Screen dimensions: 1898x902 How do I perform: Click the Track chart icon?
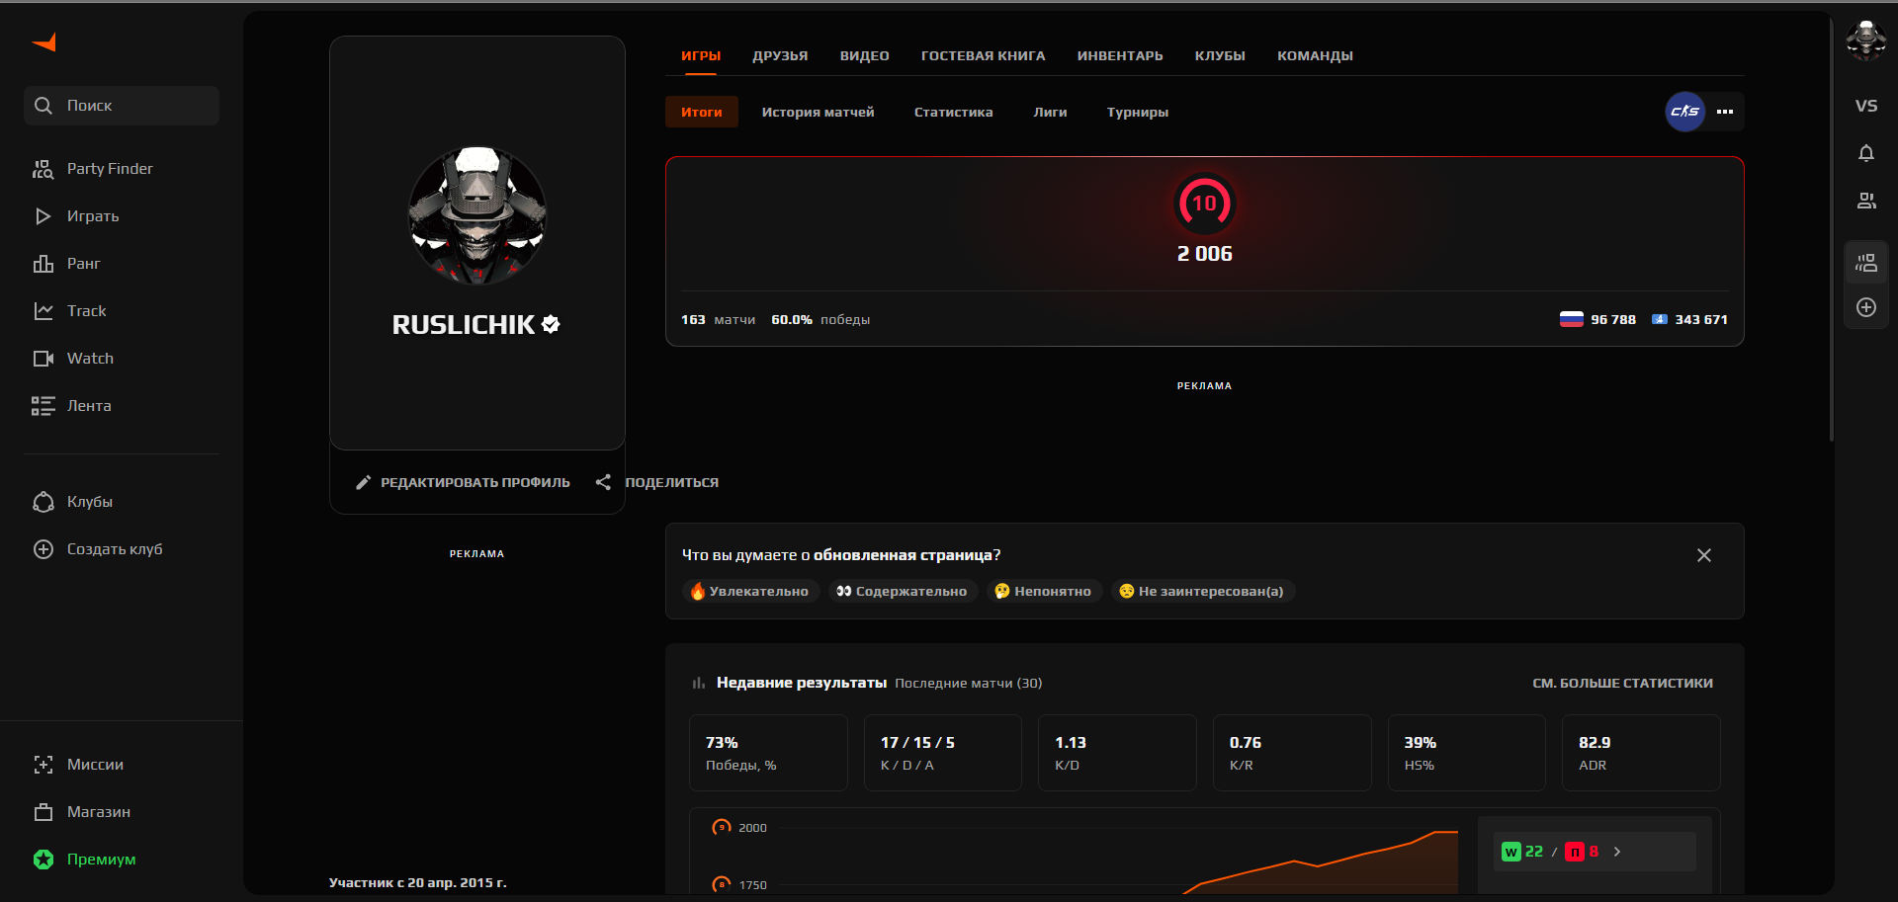pyautogui.click(x=43, y=311)
